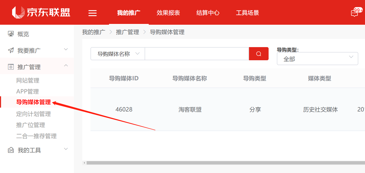Select 概览 in the sidebar
The height and width of the screenshot is (173, 365).
coord(23,34)
